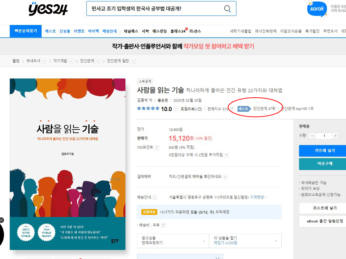Open the 신상품 menu
Screen dimensions: 346x259
[x=65, y=31]
